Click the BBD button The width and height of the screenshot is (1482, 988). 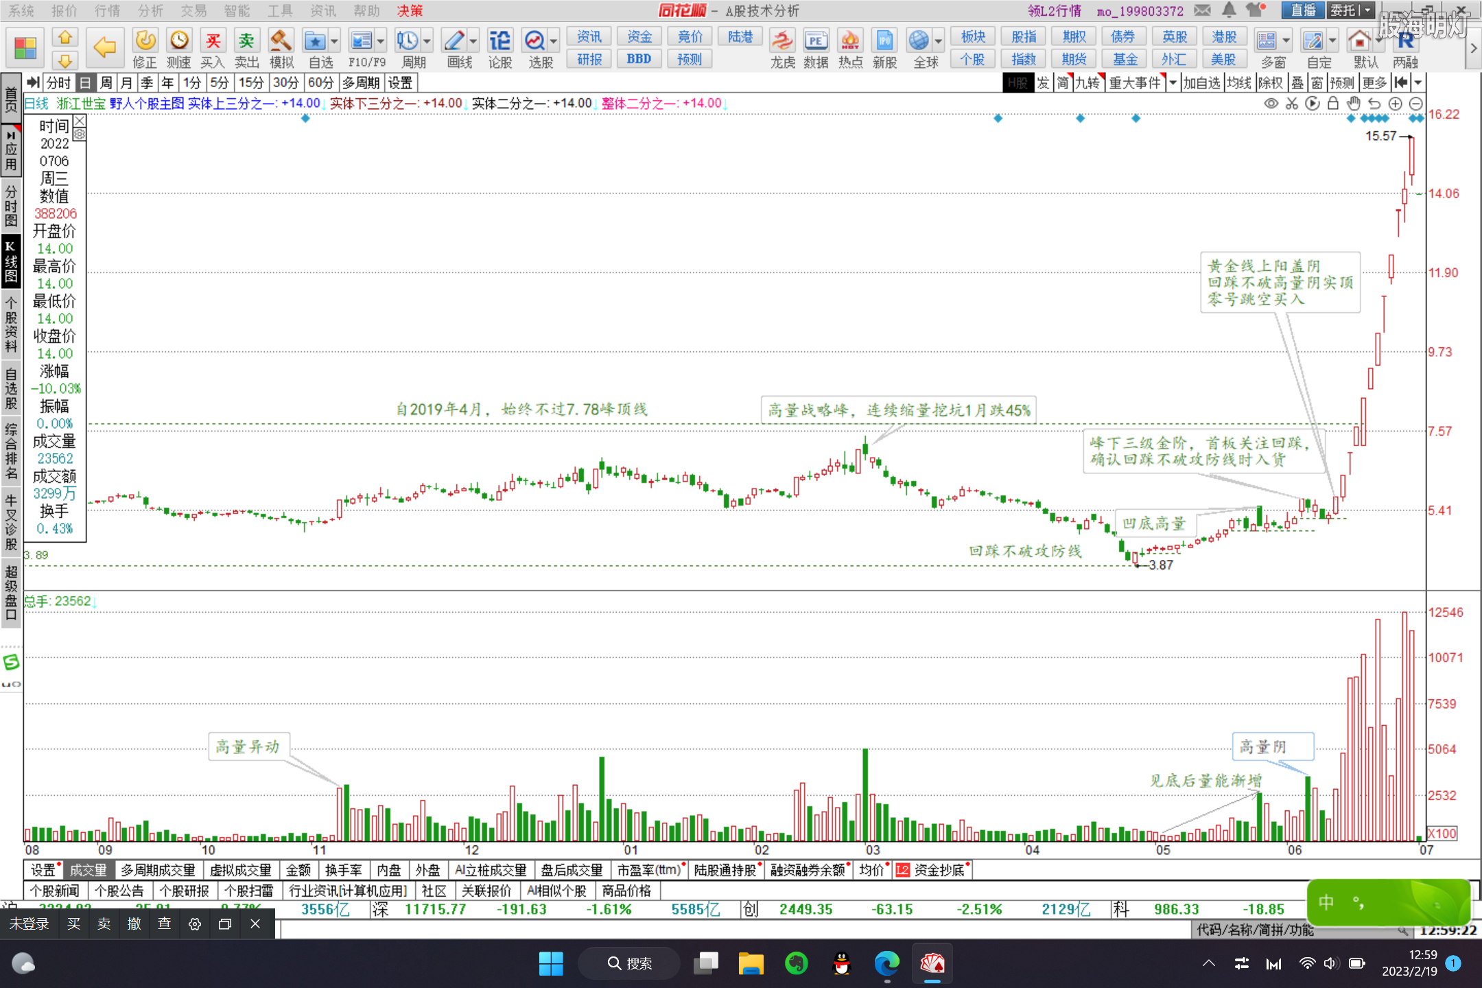coord(639,59)
